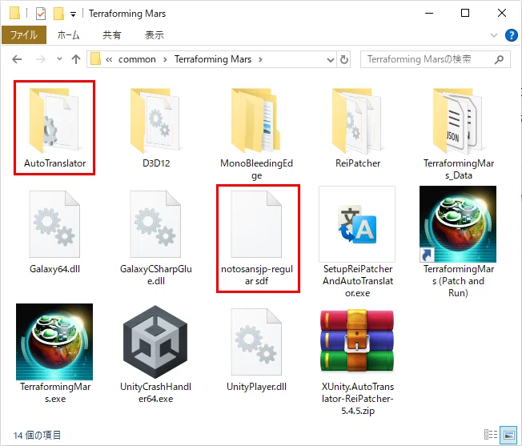522x446 pixels.
Task: Select SetupReiPatcherAndAutoTranslator.exe translate icon
Action: (x=357, y=224)
